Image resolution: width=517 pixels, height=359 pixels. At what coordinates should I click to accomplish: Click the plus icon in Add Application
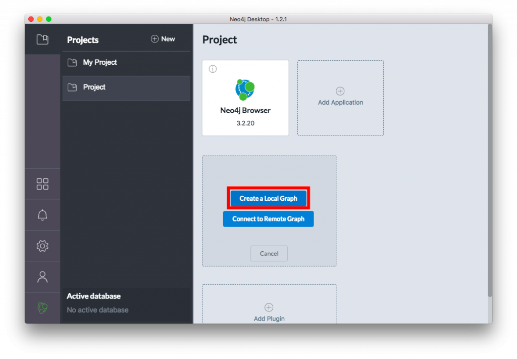340,91
